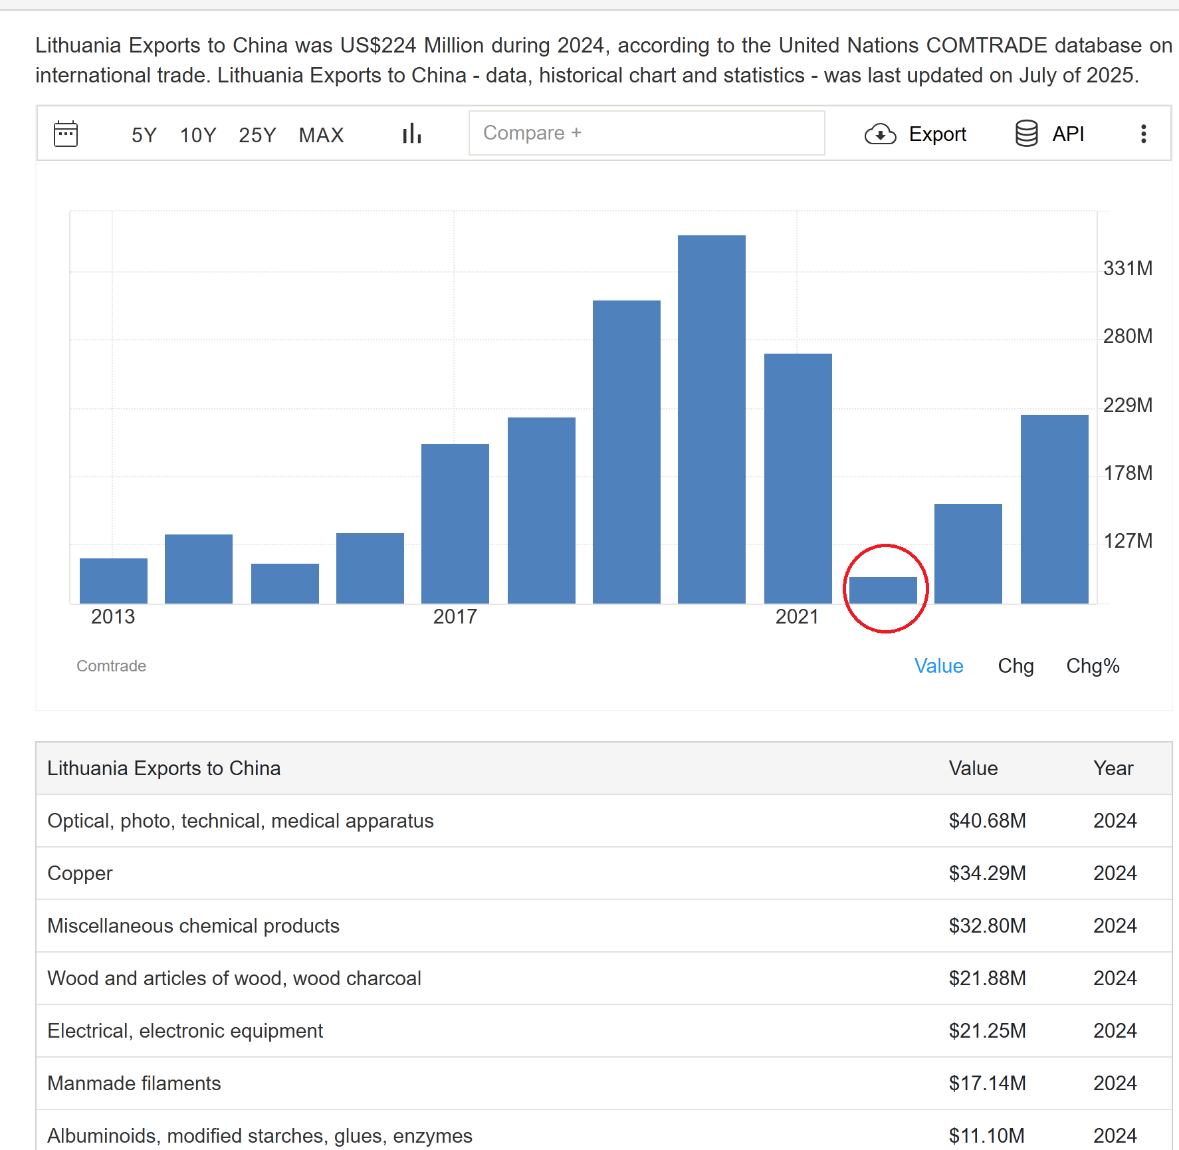The width and height of the screenshot is (1179, 1150).
Task: Click the database API icon
Action: pyautogui.click(x=1026, y=134)
